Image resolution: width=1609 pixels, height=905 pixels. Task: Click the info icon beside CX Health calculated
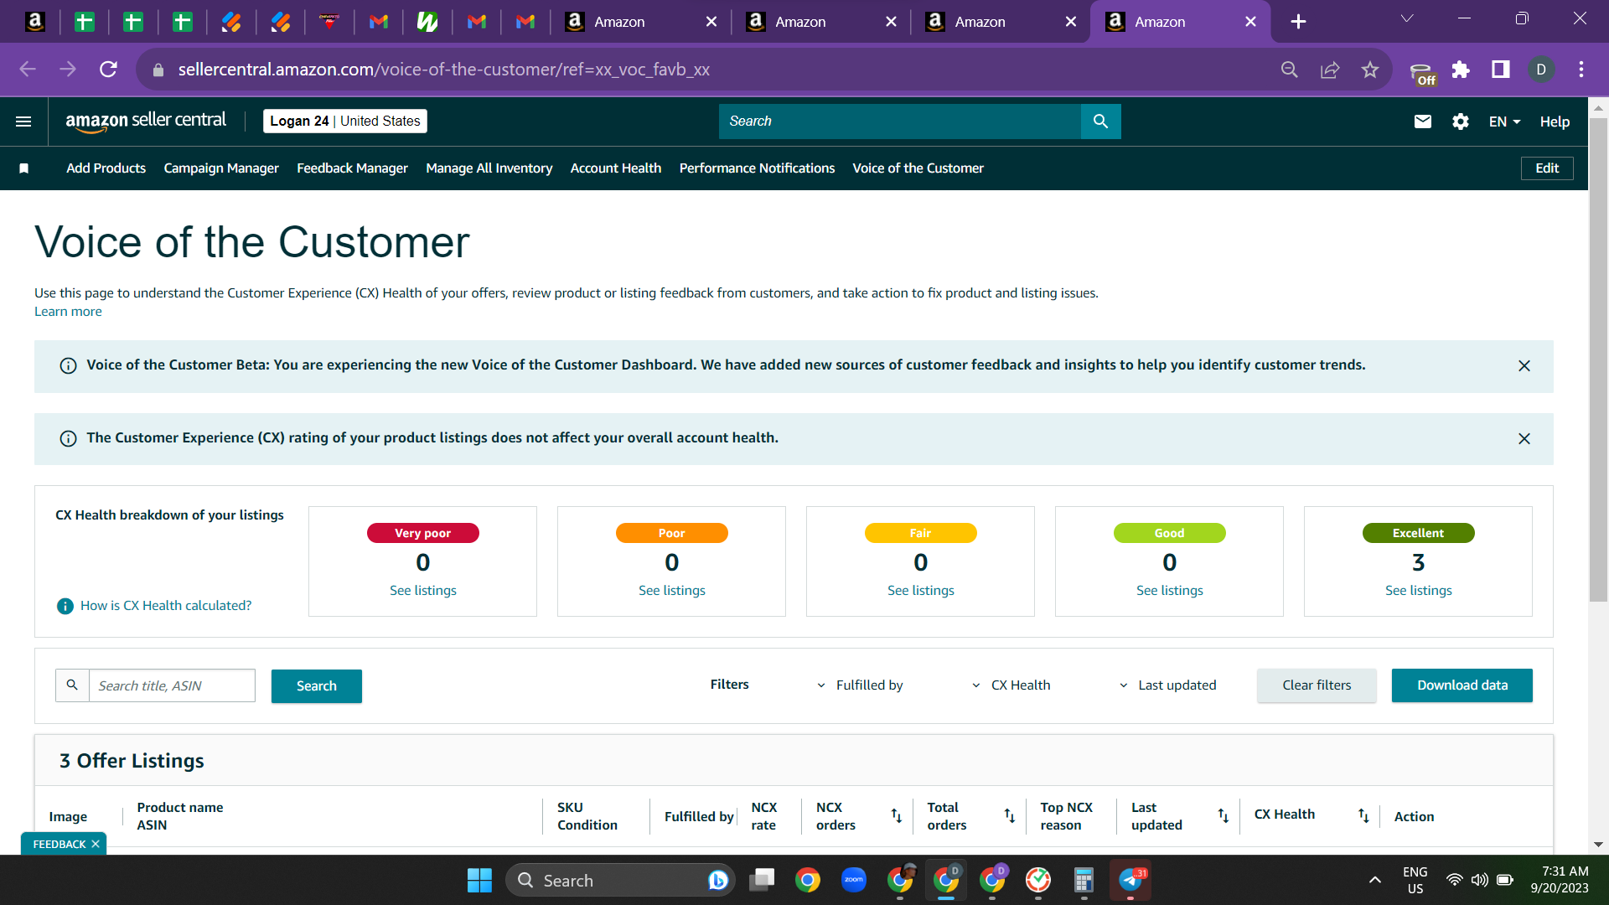point(65,606)
